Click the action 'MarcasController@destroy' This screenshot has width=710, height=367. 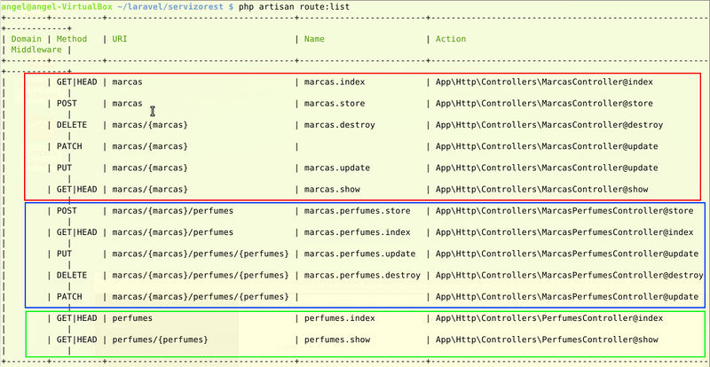(603, 125)
